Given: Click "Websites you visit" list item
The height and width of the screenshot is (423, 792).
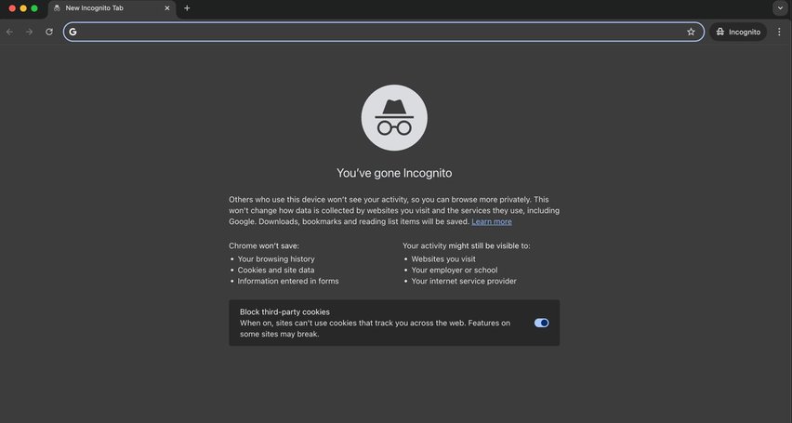Looking at the screenshot, I should (x=443, y=258).
